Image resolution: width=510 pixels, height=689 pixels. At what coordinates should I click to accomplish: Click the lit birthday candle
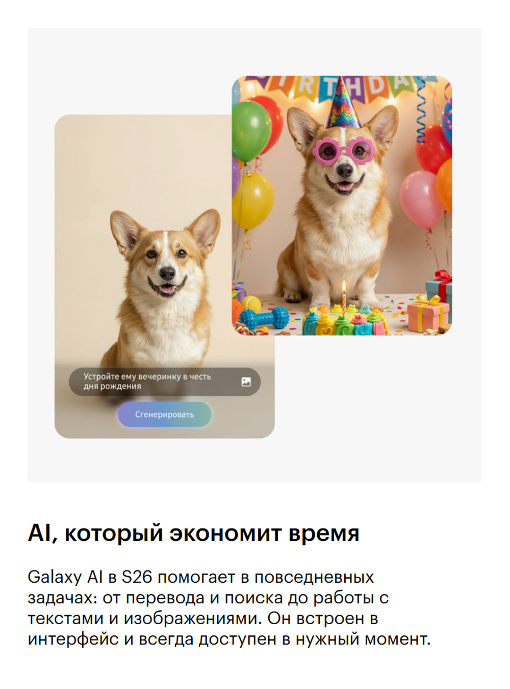(344, 296)
